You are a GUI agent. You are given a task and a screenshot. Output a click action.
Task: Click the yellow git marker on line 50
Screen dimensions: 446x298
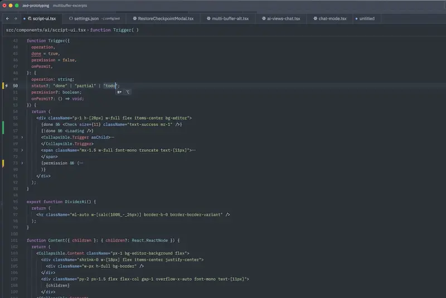pos(3,86)
